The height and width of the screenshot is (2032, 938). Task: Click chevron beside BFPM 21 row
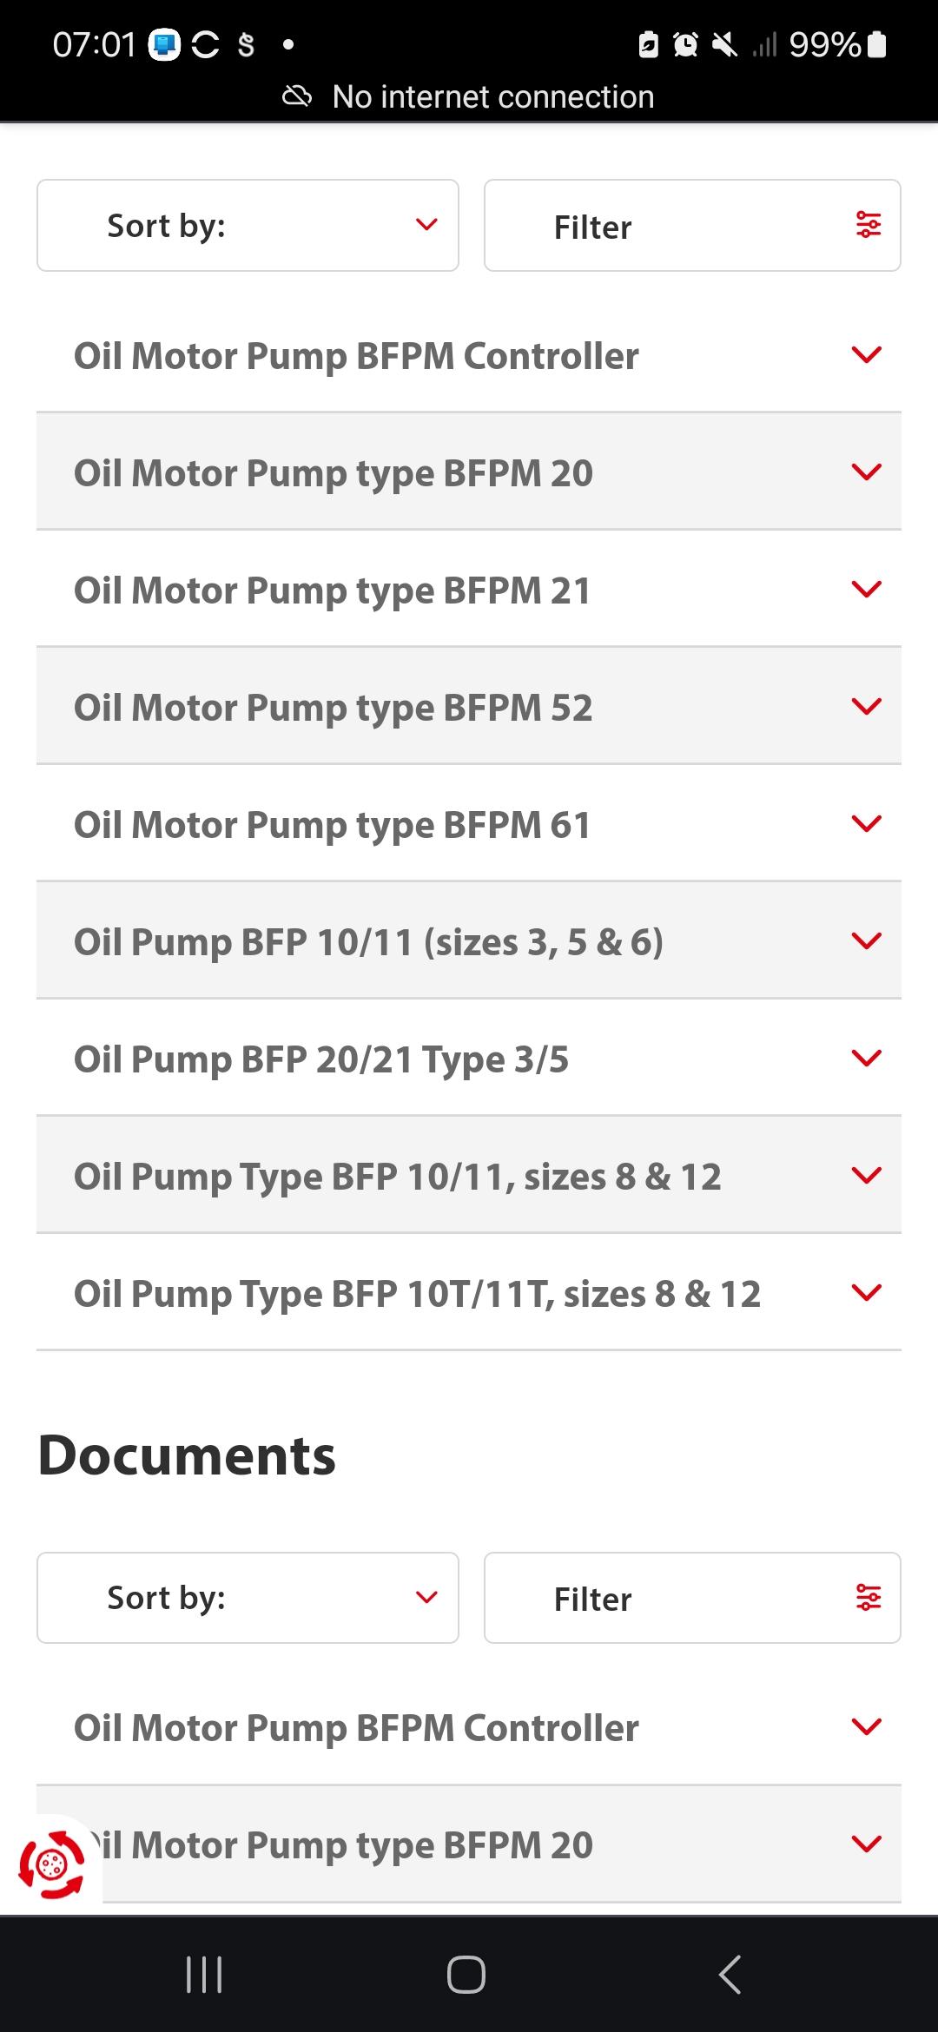click(x=867, y=590)
